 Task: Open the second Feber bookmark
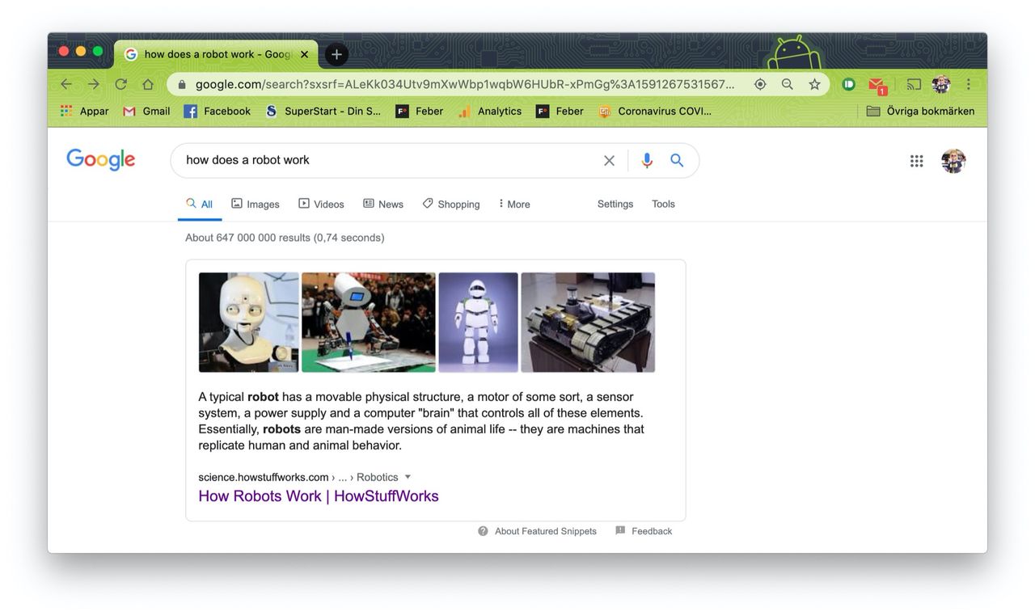point(560,111)
